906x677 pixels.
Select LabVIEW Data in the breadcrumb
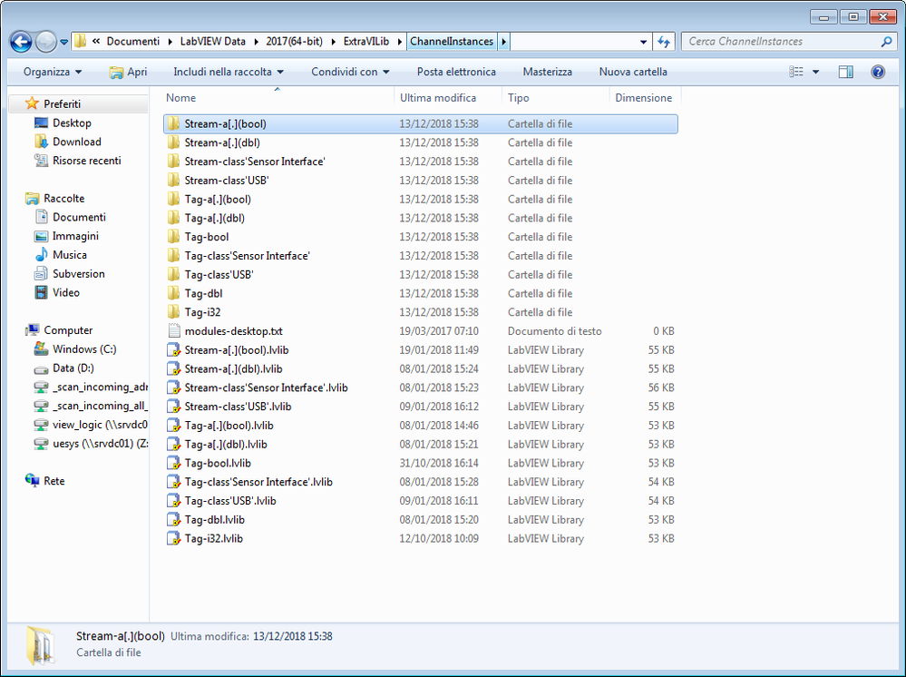(x=212, y=42)
